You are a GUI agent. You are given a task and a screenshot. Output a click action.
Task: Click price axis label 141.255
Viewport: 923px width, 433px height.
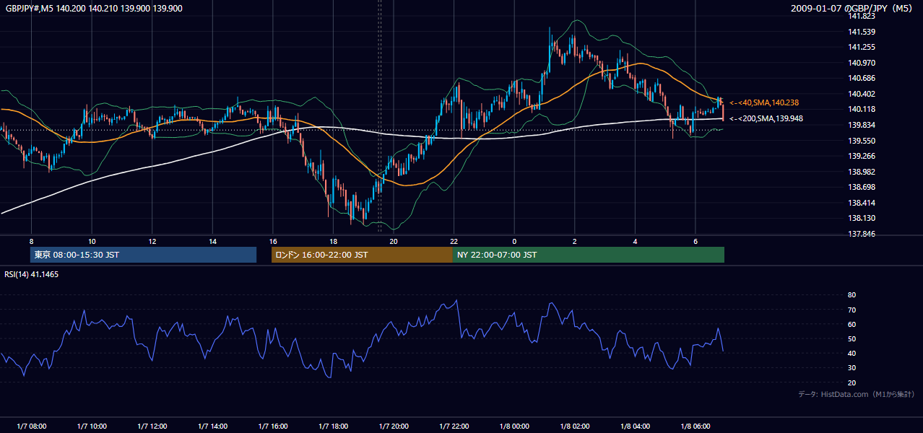point(862,47)
